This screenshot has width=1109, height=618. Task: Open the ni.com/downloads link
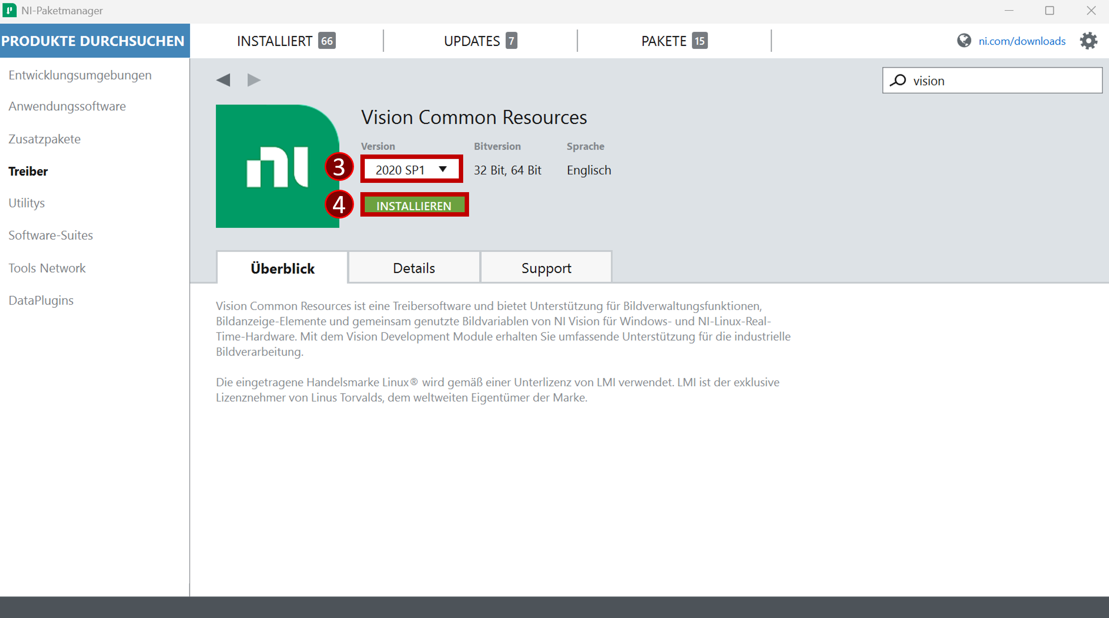point(1022,41)
